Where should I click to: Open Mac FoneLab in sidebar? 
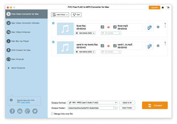pos(26,59)
